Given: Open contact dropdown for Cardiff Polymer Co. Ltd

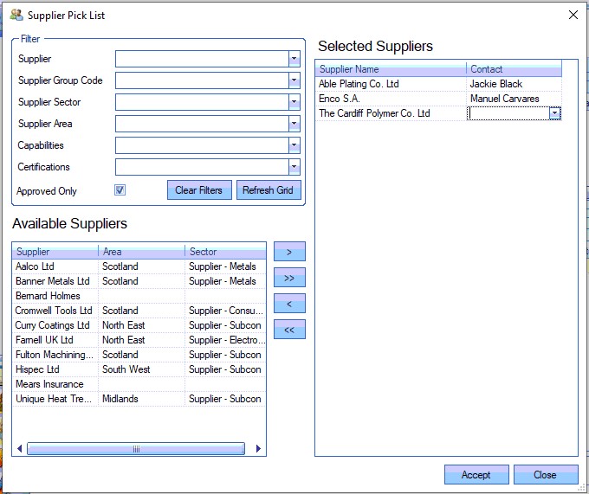Looking at the screenshot, I should click(554, 113).
